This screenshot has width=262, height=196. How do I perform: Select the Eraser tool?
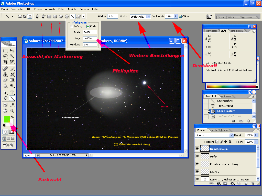[x=5, y=80]
